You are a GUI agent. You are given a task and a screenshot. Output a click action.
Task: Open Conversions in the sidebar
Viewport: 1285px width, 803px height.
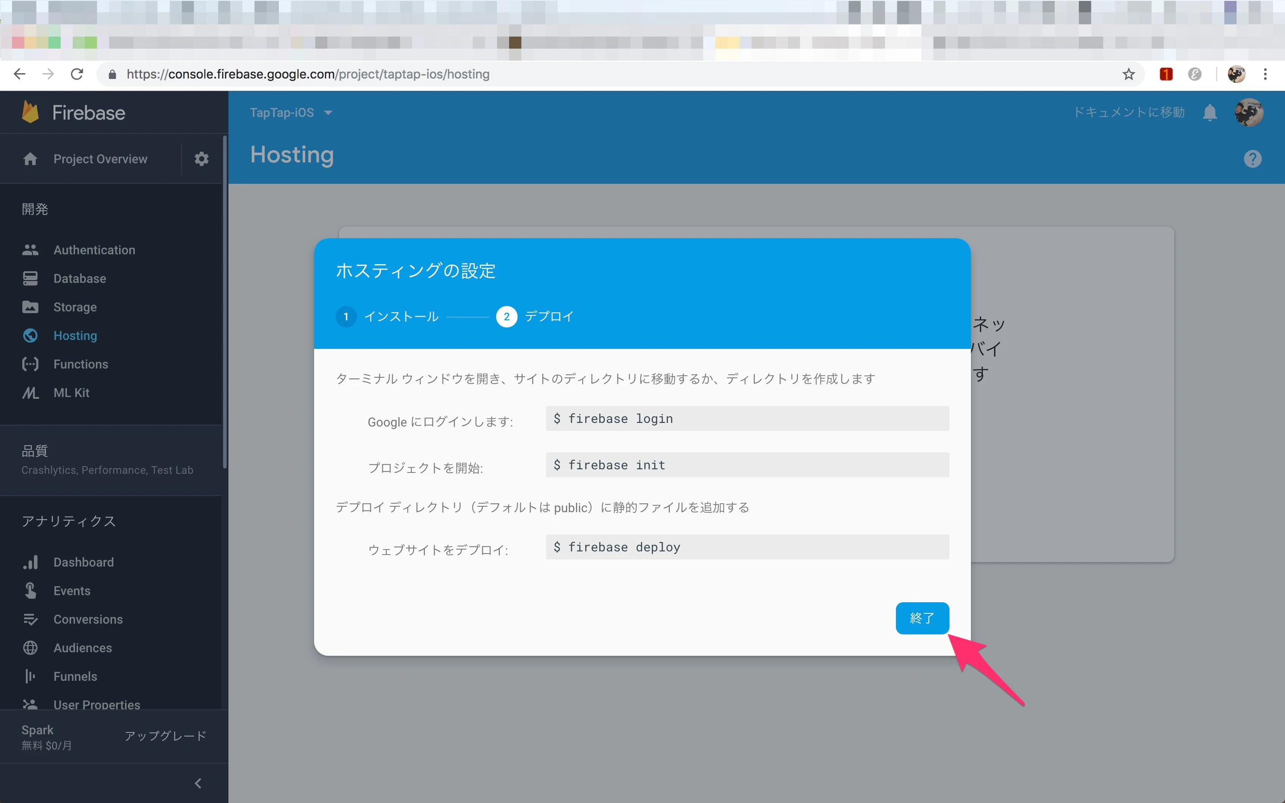pos(88,619)
